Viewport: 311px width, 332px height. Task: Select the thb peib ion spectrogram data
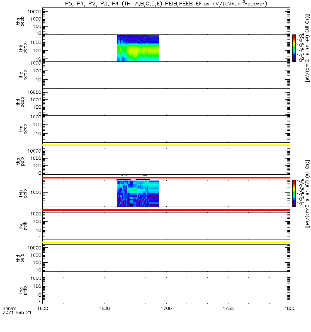(138, 193)
